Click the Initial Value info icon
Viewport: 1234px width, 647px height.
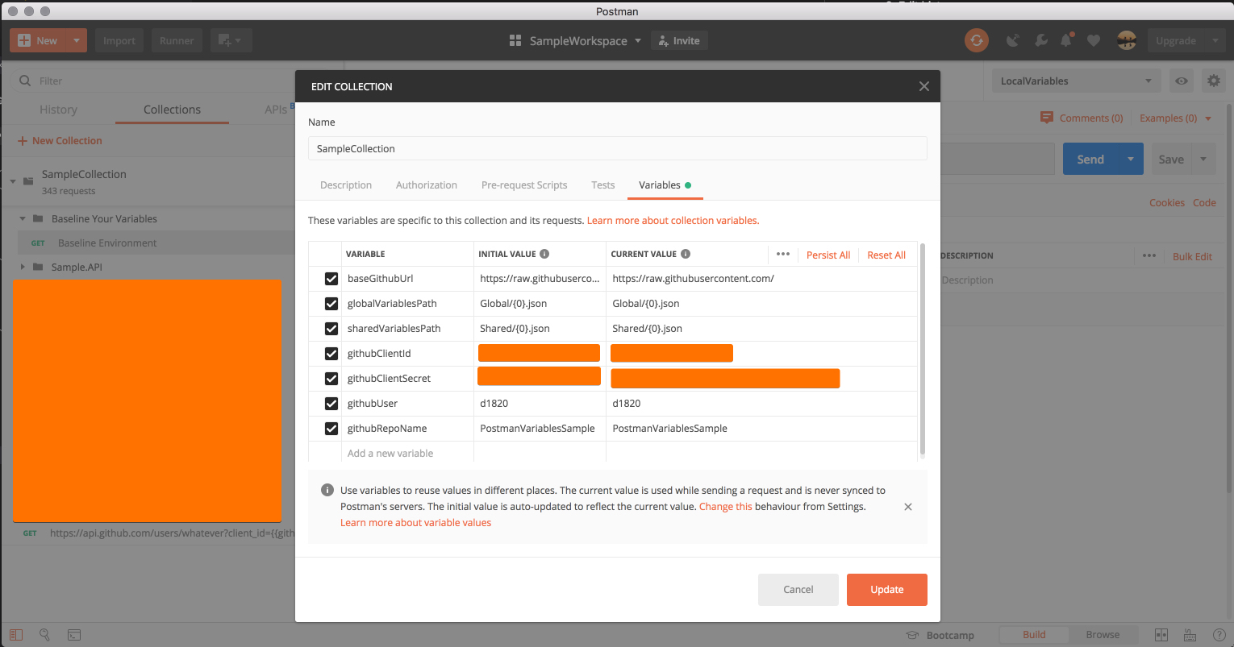[544, 254]
